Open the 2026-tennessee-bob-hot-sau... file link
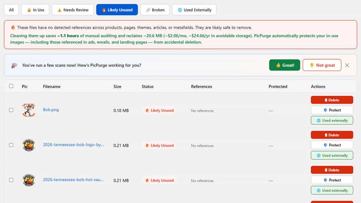 point(73,180)
